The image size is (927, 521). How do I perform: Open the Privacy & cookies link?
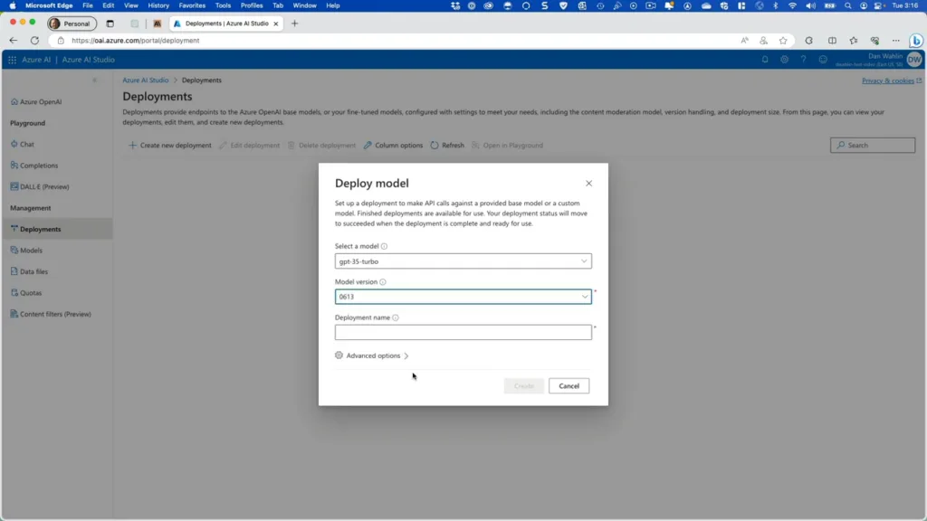pos(888,81)
